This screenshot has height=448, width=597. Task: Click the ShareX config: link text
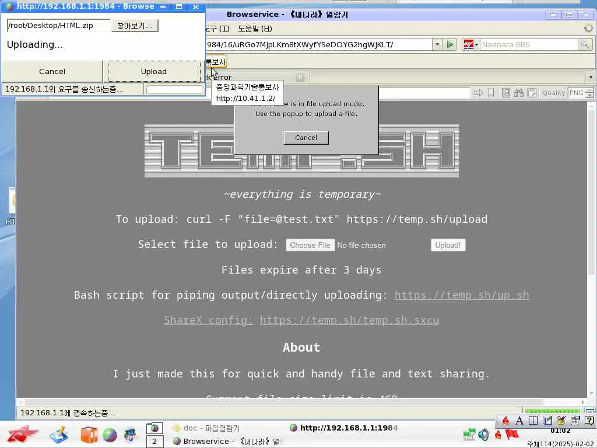(x=208, y=320)
